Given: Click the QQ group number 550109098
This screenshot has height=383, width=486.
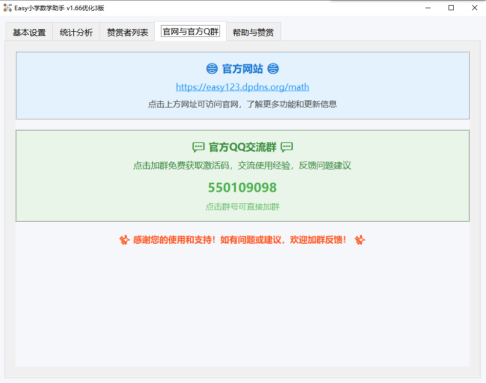Looking at the screenshot, I should [x=242, y=187].
